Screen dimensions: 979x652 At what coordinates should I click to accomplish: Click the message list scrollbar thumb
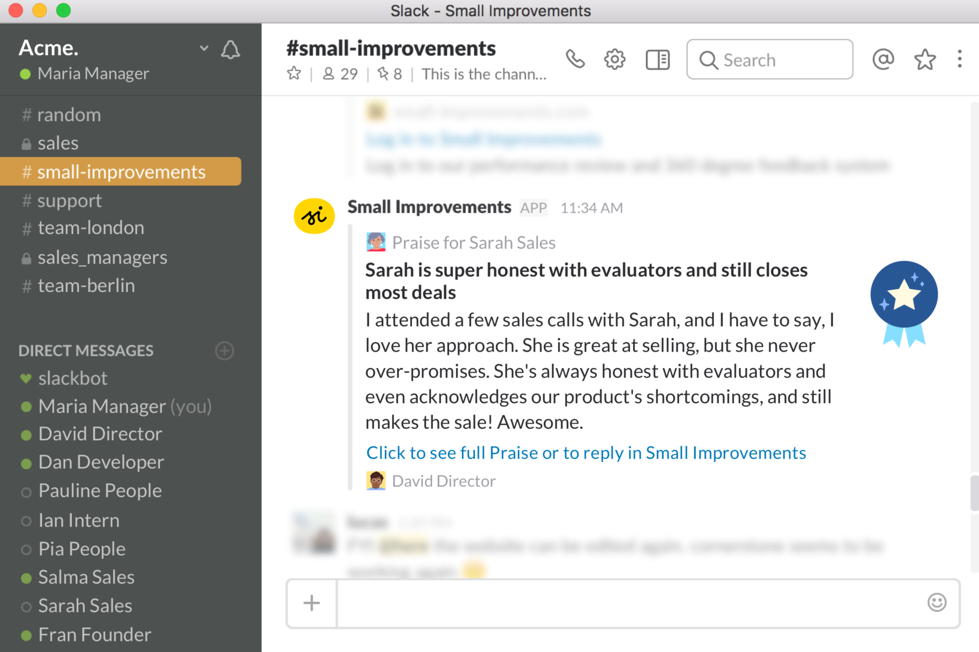point(975,492)
